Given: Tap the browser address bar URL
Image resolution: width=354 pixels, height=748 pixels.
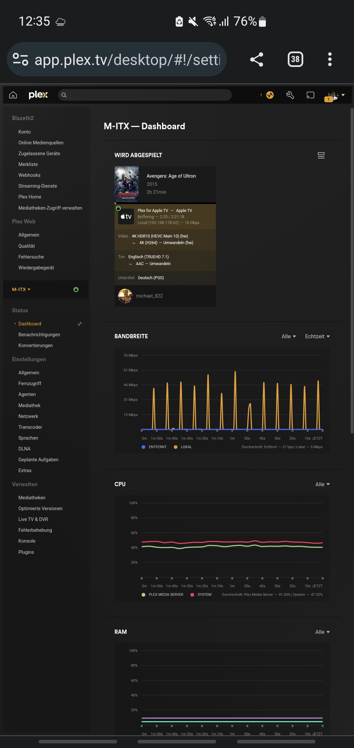Looking at the screenshot, I should (x=128, y=60).
